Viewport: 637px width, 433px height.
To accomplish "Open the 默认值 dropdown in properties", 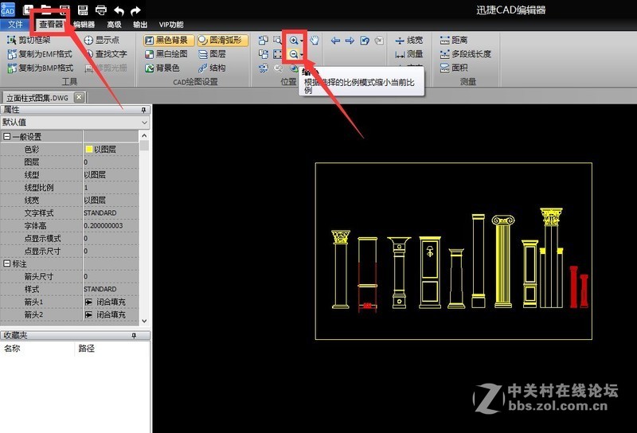I will point(75,123).
